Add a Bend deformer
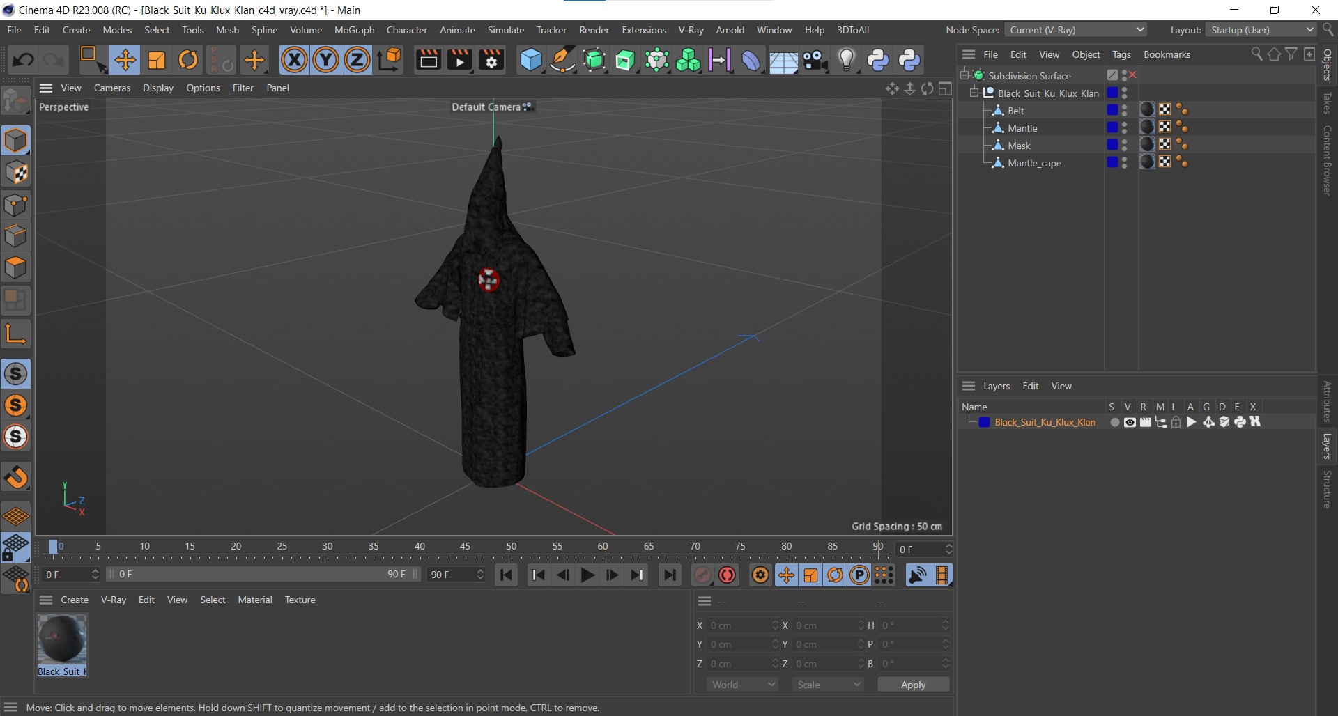 751,60
